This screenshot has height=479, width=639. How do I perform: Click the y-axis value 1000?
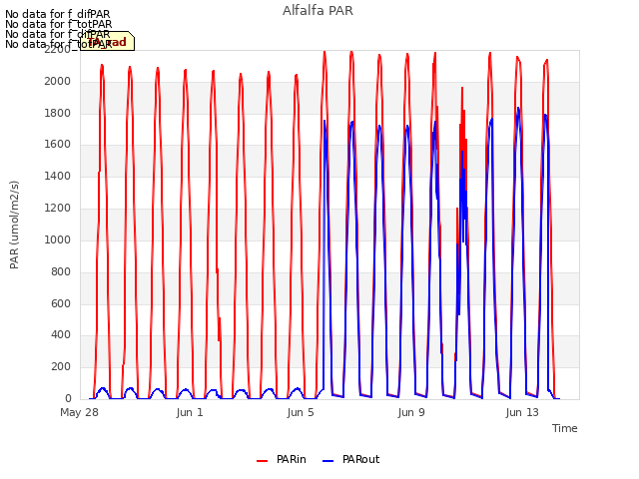click(58, 239)
